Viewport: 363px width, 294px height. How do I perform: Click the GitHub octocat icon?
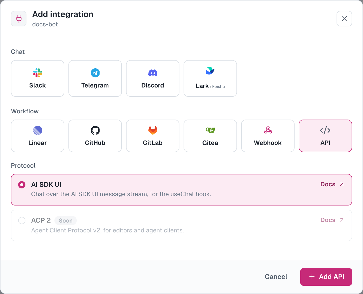95,130
